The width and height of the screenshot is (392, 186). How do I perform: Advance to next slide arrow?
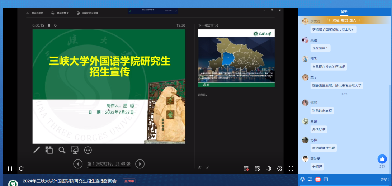140,164
